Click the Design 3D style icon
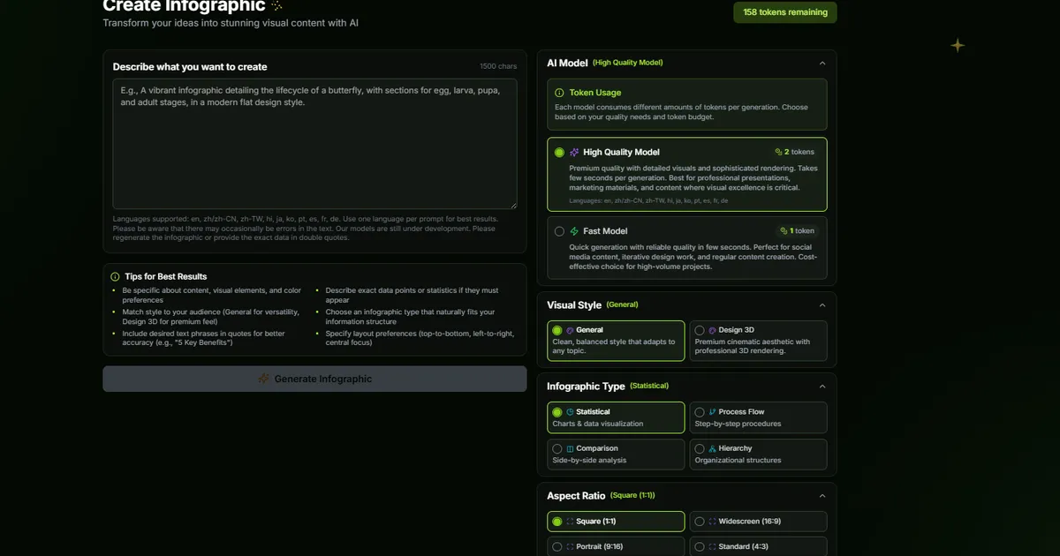The height and width of the screenshot is (556, 1060). [712, 330]
